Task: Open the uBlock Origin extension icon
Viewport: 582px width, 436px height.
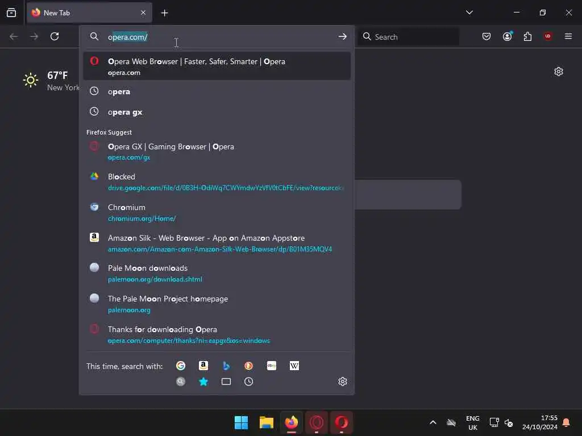Action: click(x=548, y=36)
